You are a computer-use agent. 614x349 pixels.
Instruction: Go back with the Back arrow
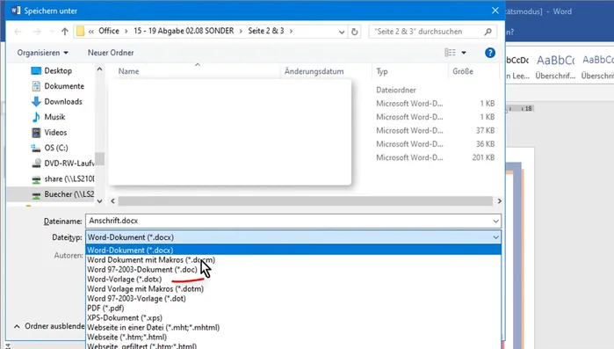[x=18, y=32]
